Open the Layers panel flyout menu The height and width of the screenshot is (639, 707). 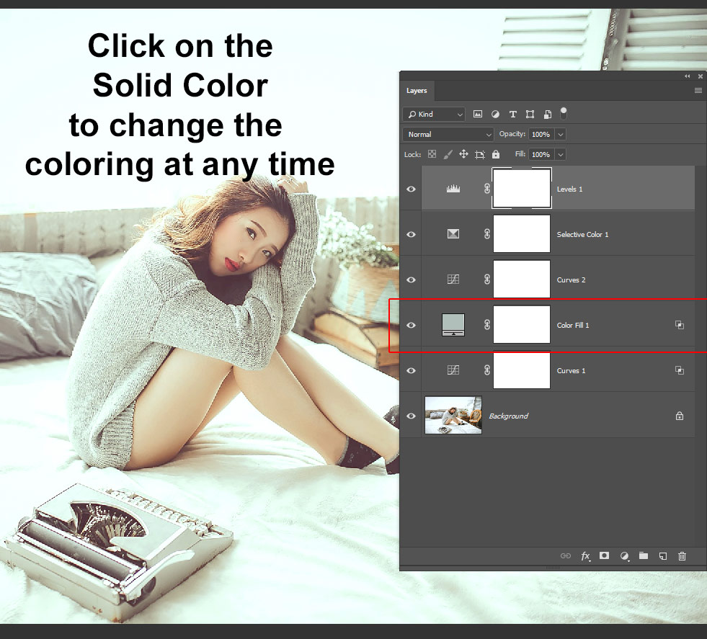point(698,91)
